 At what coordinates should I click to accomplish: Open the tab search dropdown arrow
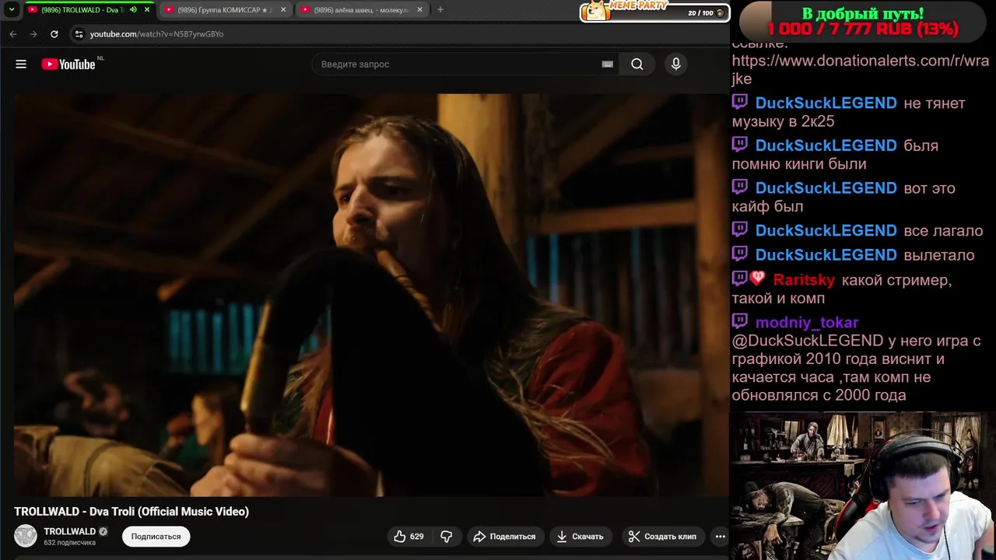[12, 10]
